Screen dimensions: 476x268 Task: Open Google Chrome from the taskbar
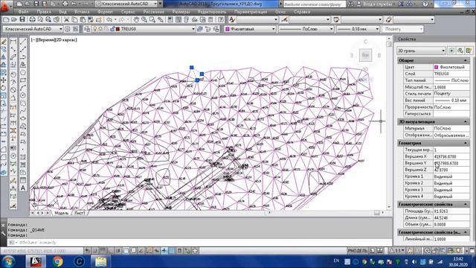tap(57, 261)
